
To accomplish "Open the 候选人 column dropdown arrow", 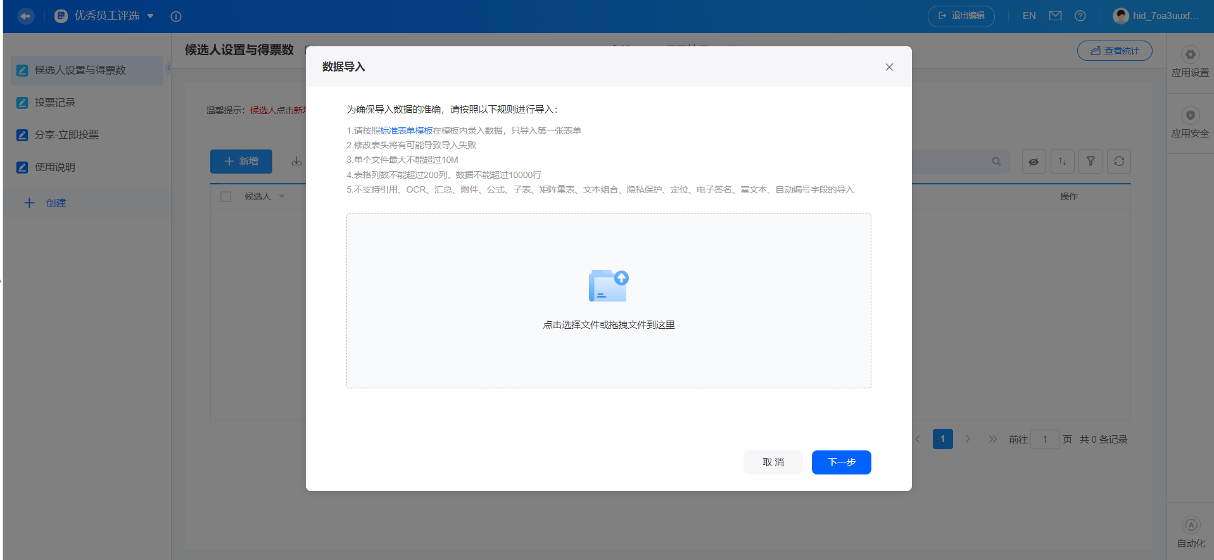I will pos(282,196).
